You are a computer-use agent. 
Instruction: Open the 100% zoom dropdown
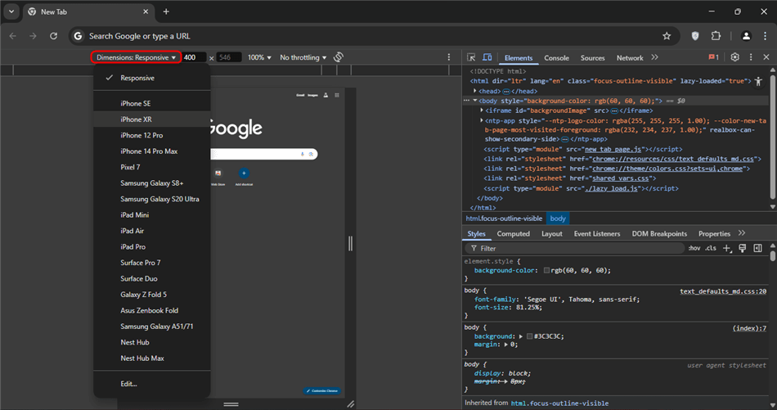tap(259, 57)
